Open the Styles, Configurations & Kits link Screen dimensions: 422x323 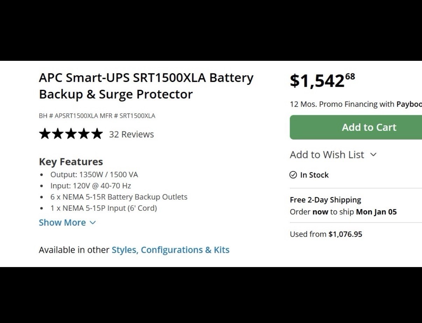[170, 250]
